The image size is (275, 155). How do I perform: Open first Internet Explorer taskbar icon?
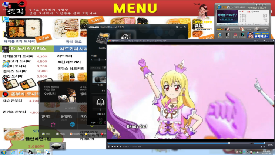point(13,152)
